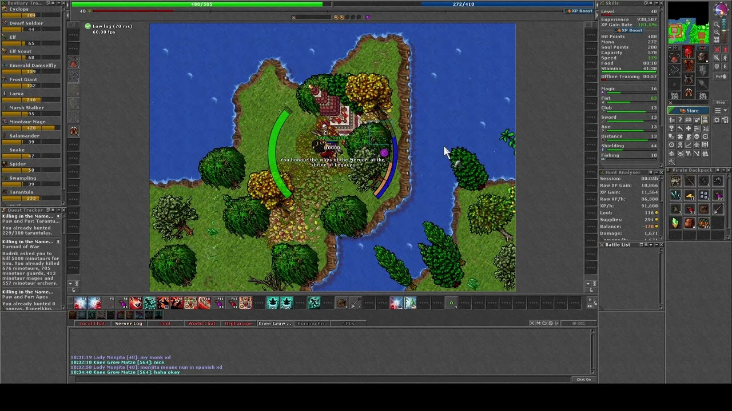The height and width of the screenshot is (411, 732).
Task: Zoom in the minimap
Action: [x=717, y=32]
